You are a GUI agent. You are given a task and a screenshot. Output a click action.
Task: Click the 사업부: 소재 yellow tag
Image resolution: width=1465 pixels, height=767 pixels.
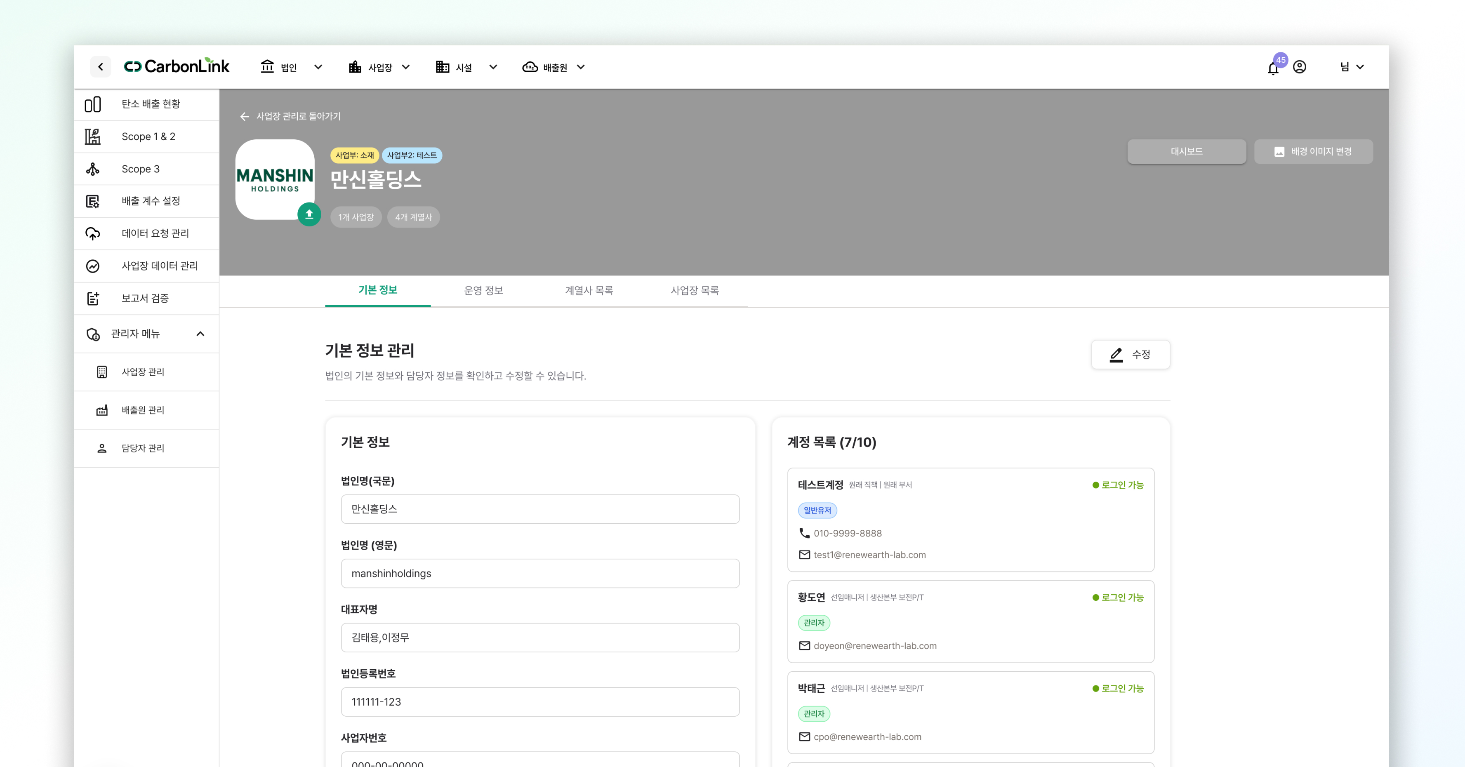tap(354, 155)
